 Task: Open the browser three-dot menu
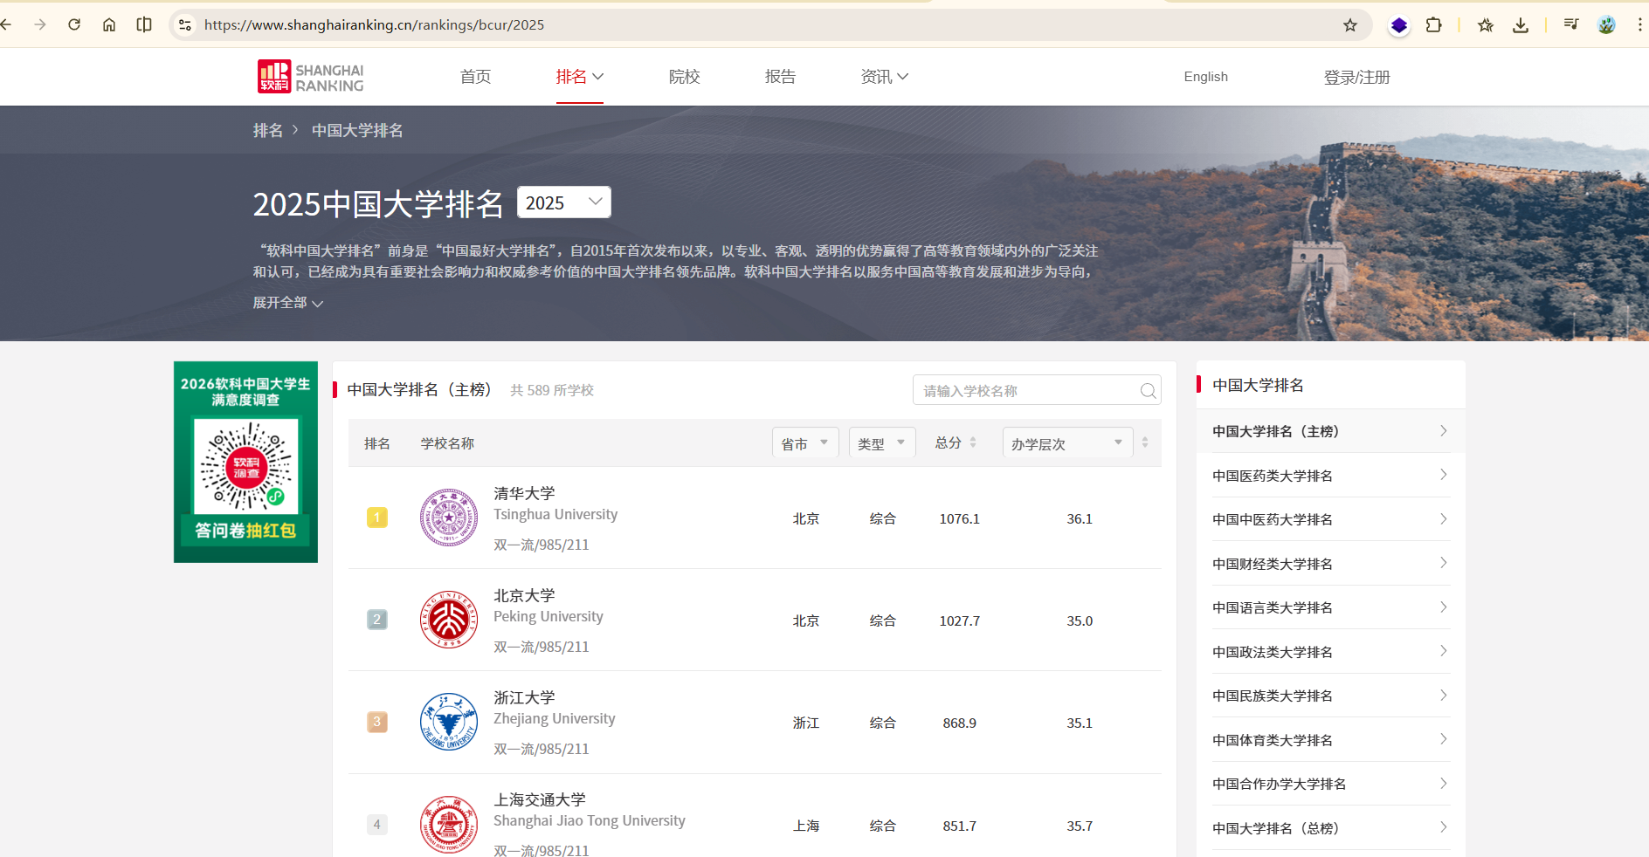click(1639, 24)
